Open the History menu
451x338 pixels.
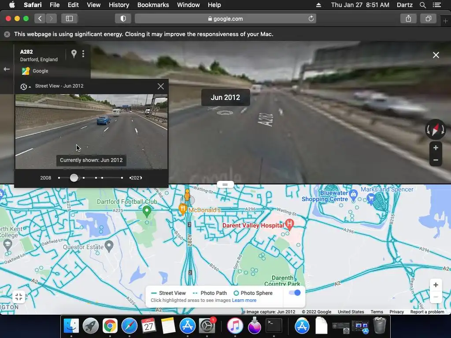point(119,5)
